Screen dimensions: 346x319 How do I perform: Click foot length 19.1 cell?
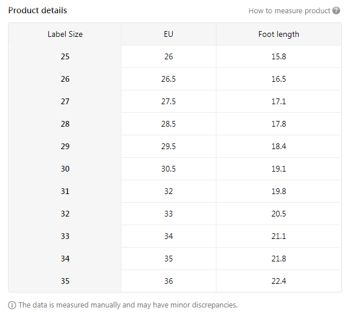(279, 169)
